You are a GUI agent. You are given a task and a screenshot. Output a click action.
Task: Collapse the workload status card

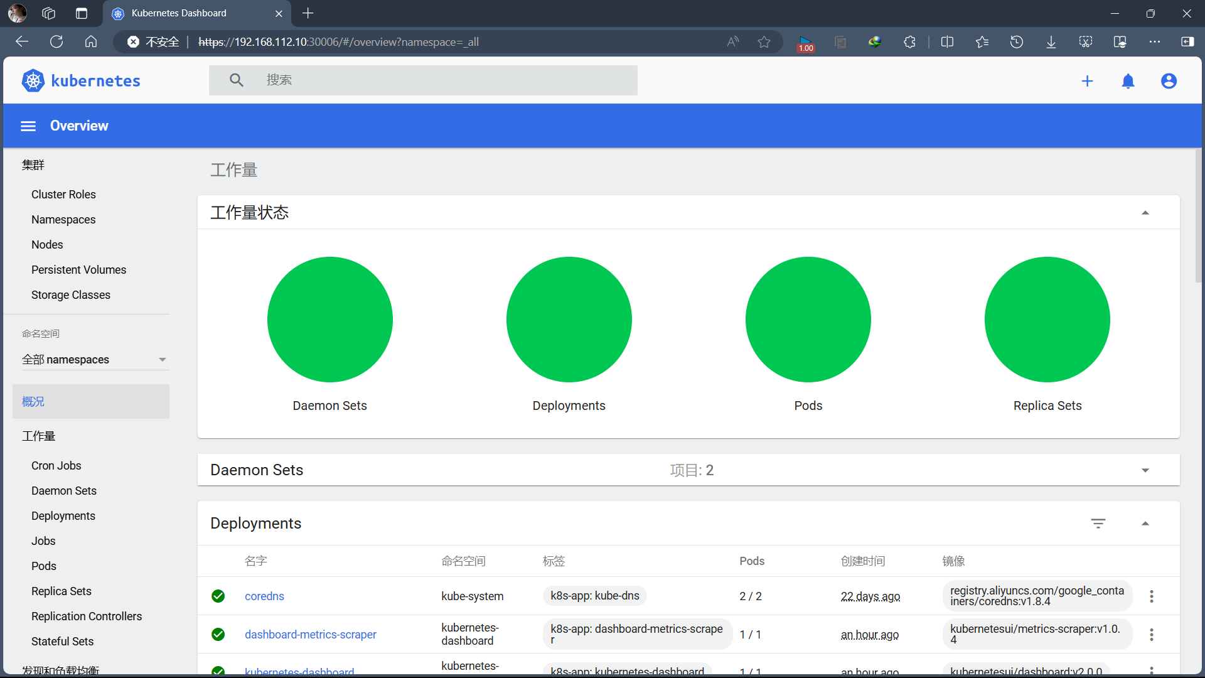point(1145,213)
